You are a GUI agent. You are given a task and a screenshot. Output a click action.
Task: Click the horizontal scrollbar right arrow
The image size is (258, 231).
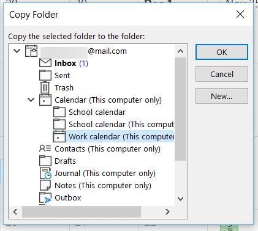tap(167, 212)
